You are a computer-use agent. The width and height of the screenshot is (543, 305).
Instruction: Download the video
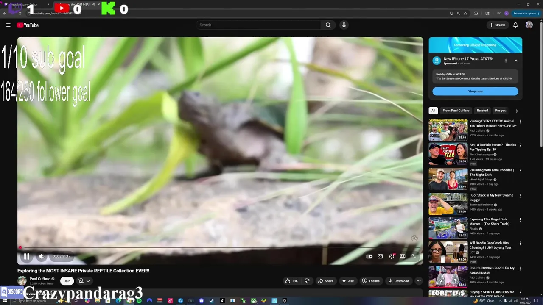click(399, 281)
